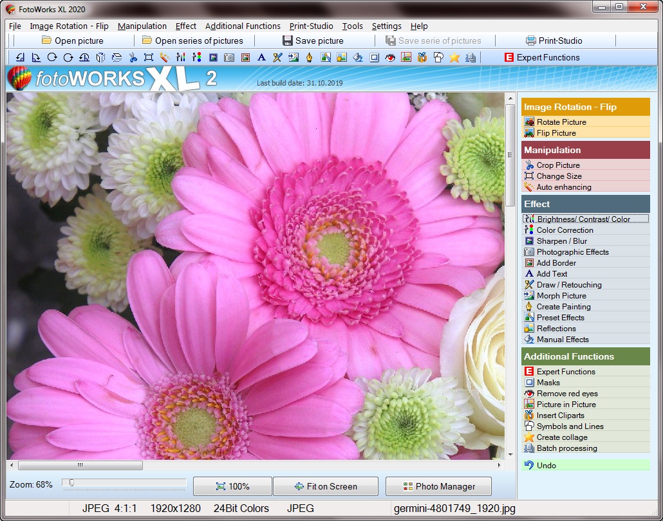Click the yellow star collage toolbar icon
This screenshot has width=663, height=521.
pos(454,57)
